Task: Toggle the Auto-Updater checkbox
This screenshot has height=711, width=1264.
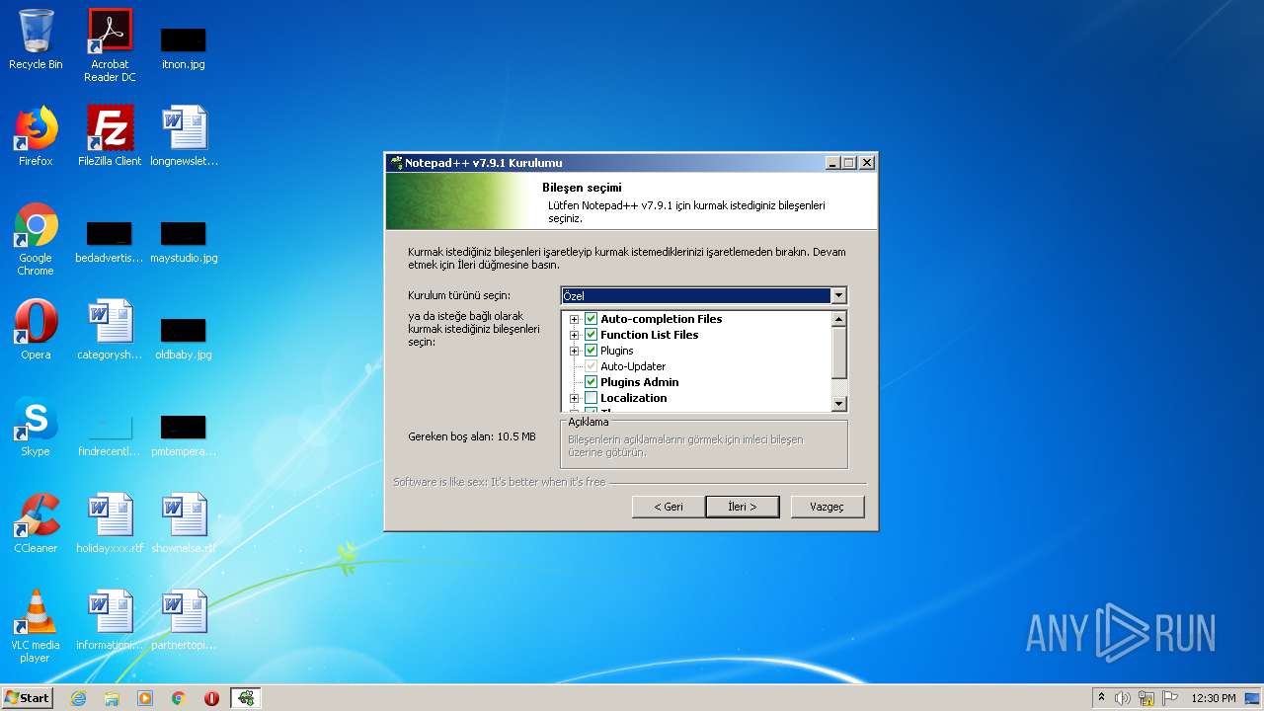Action: (x=592, y=366)
